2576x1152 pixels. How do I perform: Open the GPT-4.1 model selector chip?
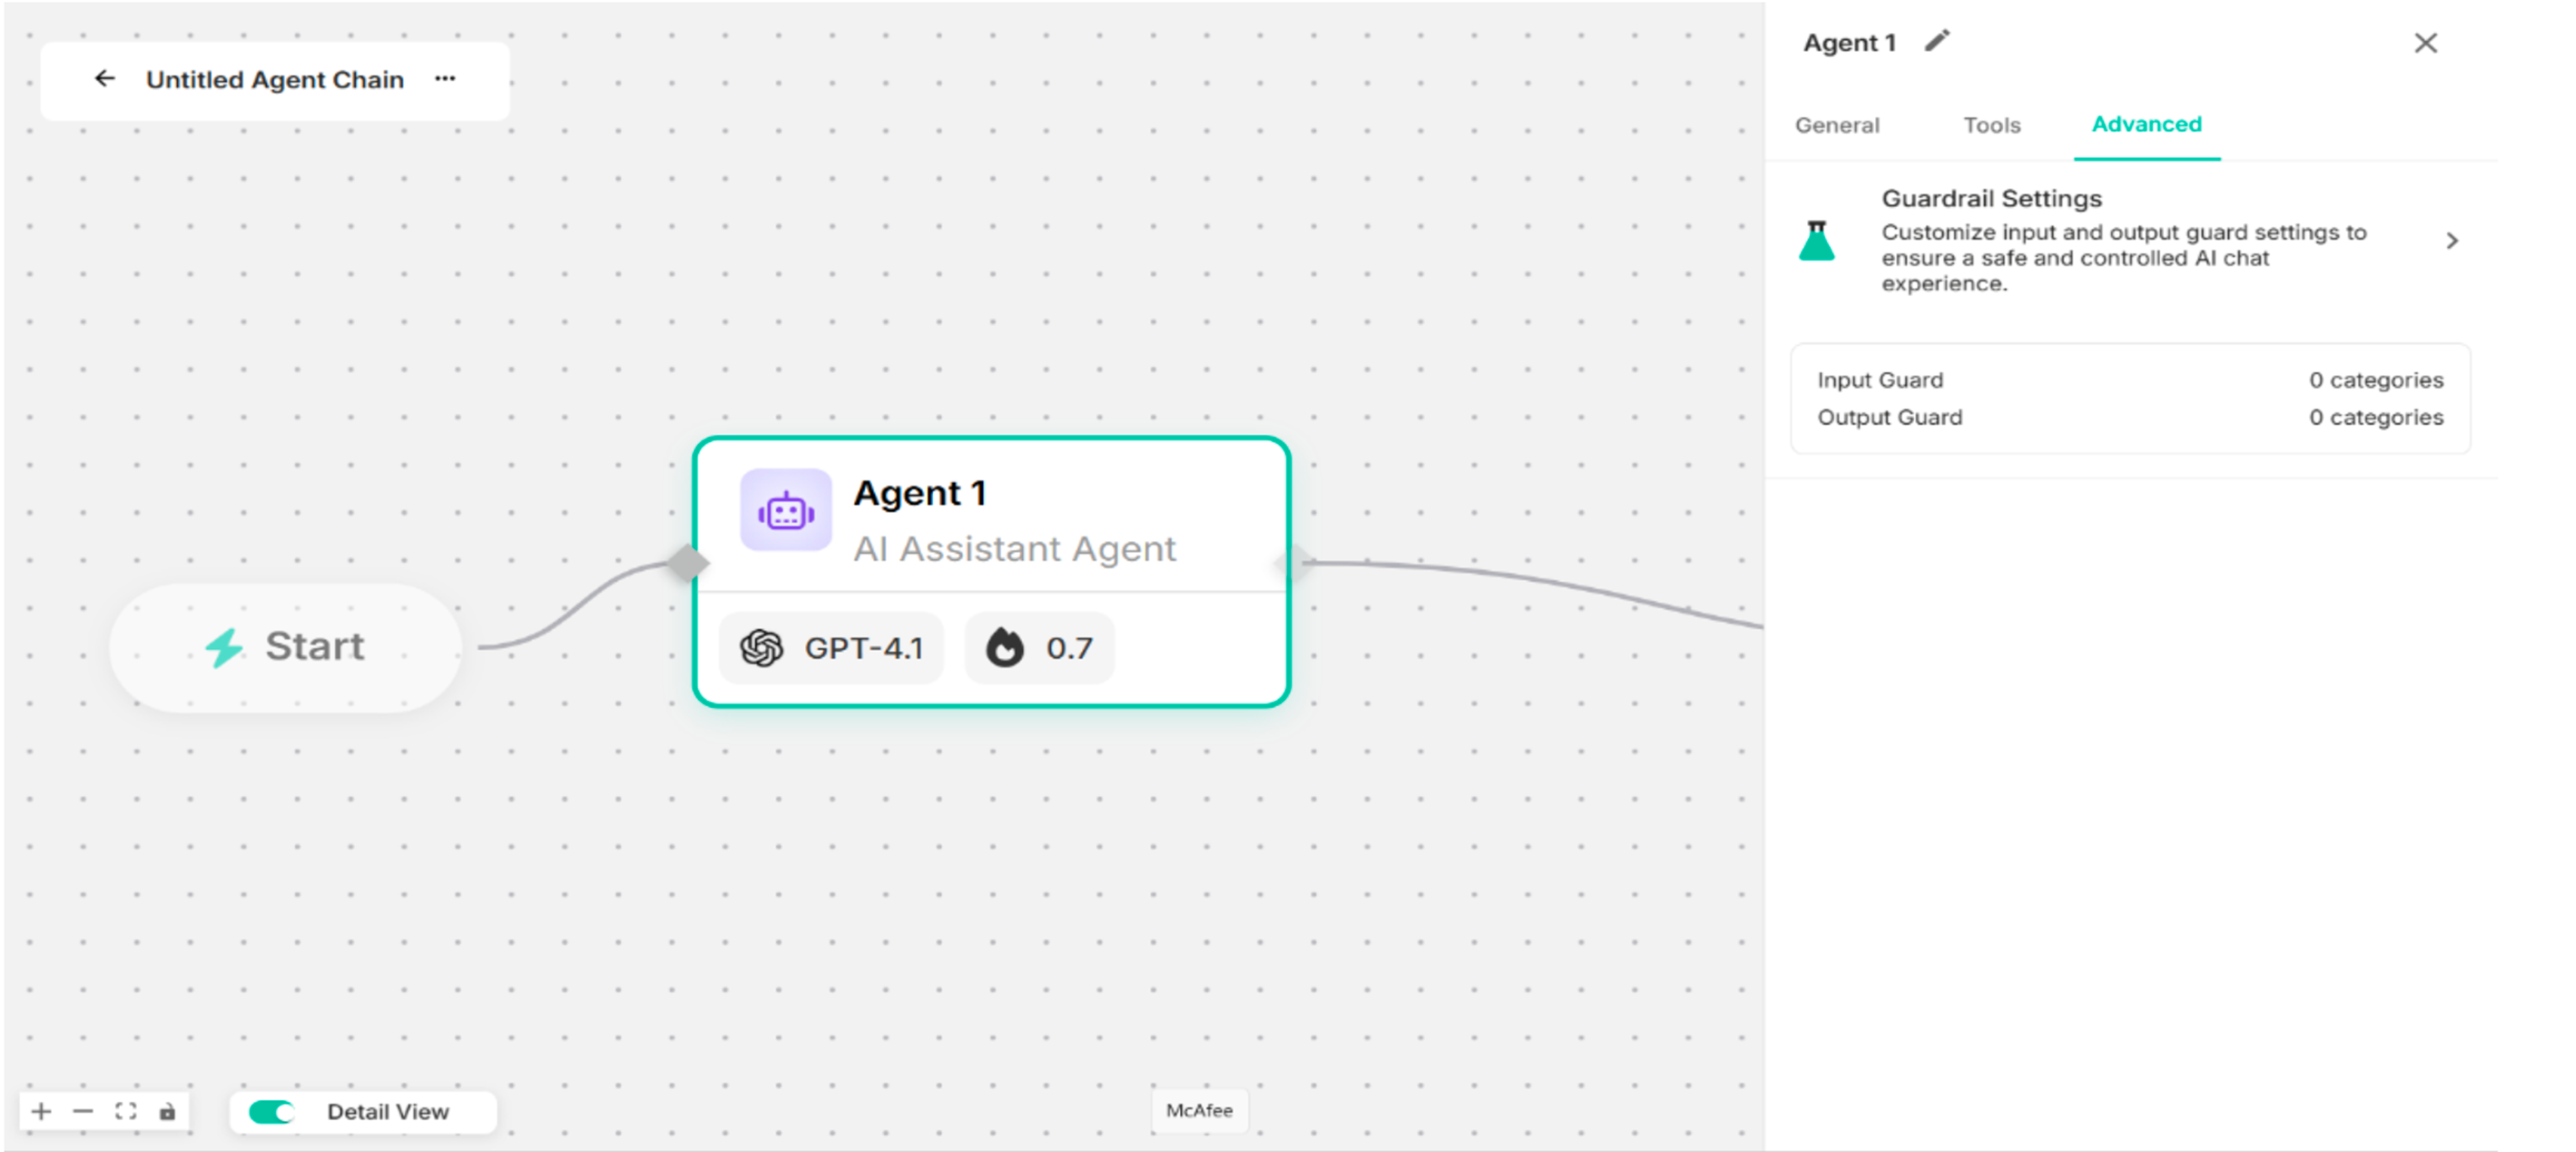pyautogui.click(x=832, y=648)
